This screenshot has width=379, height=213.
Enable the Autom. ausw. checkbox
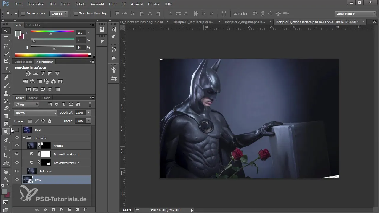[23, 14]
